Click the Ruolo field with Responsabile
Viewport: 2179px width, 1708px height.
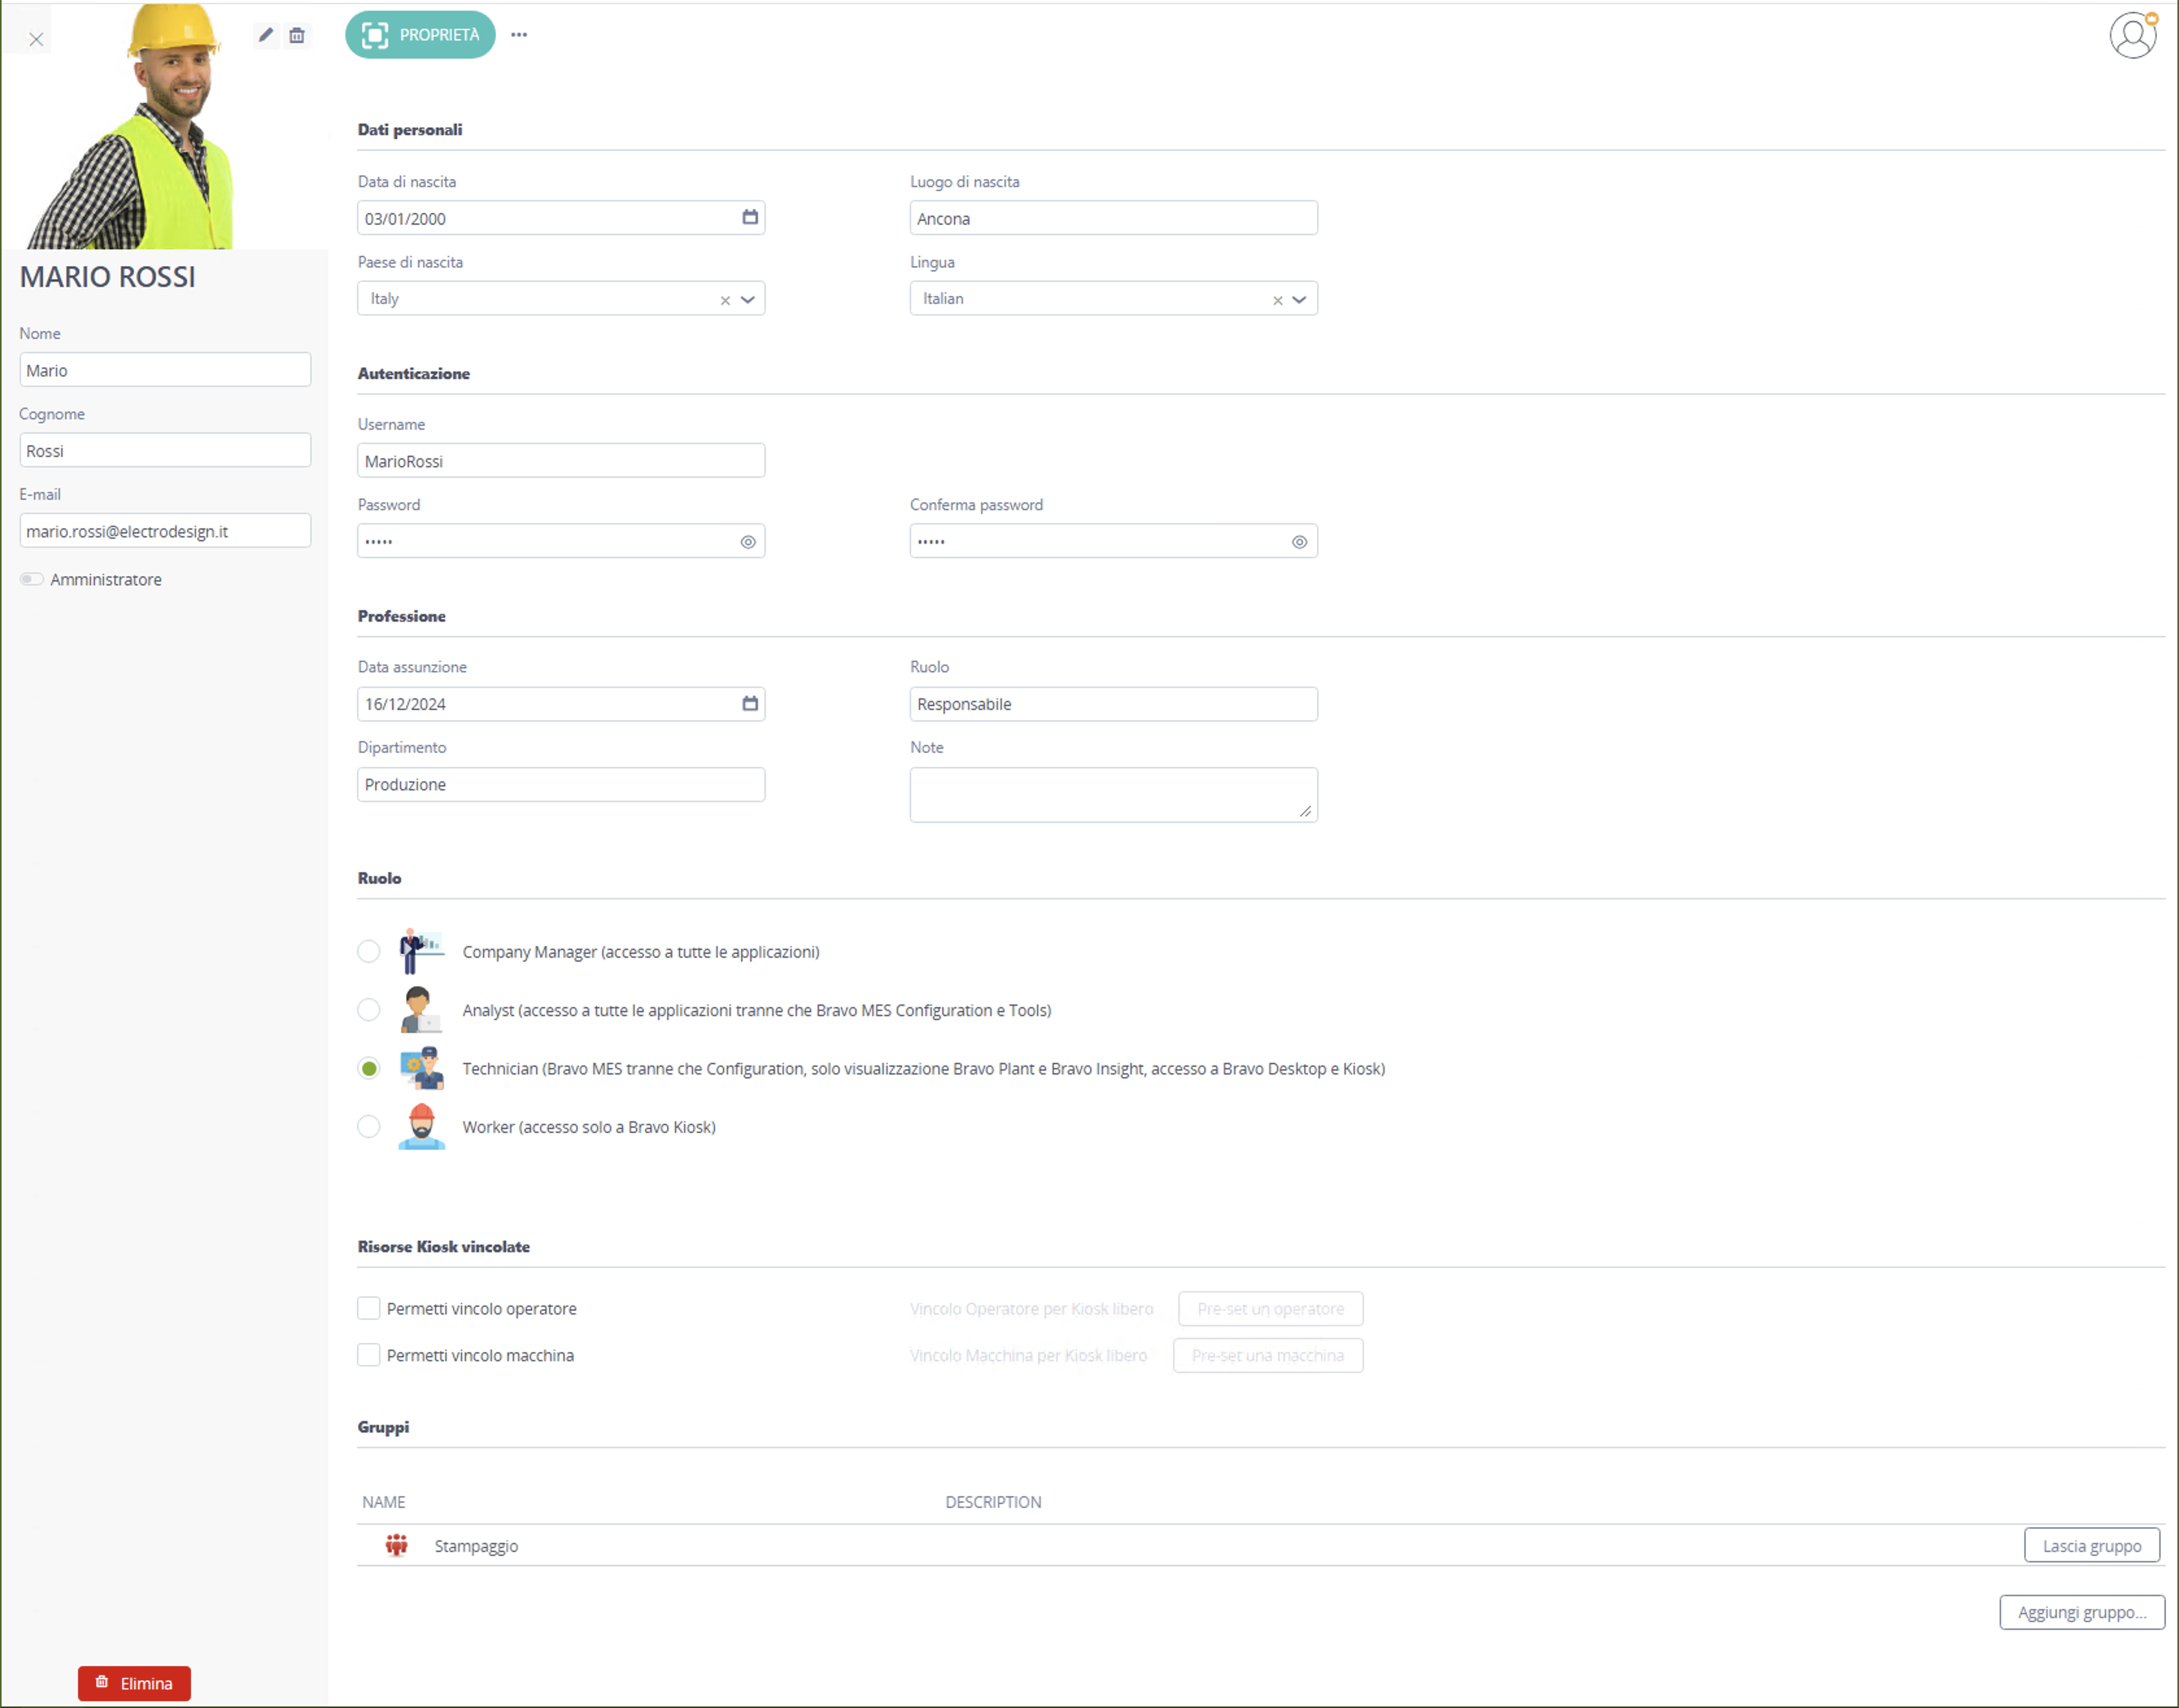coord(1113,703)
